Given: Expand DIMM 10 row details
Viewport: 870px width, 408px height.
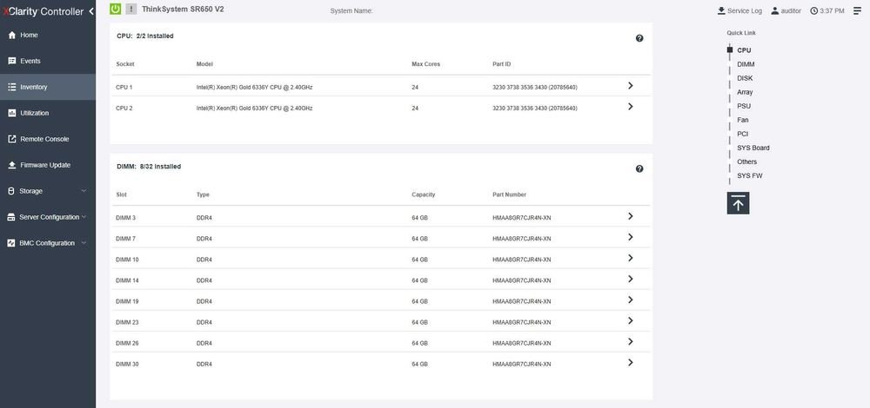Looking at the screenshot, I should (x=630, y=258).
